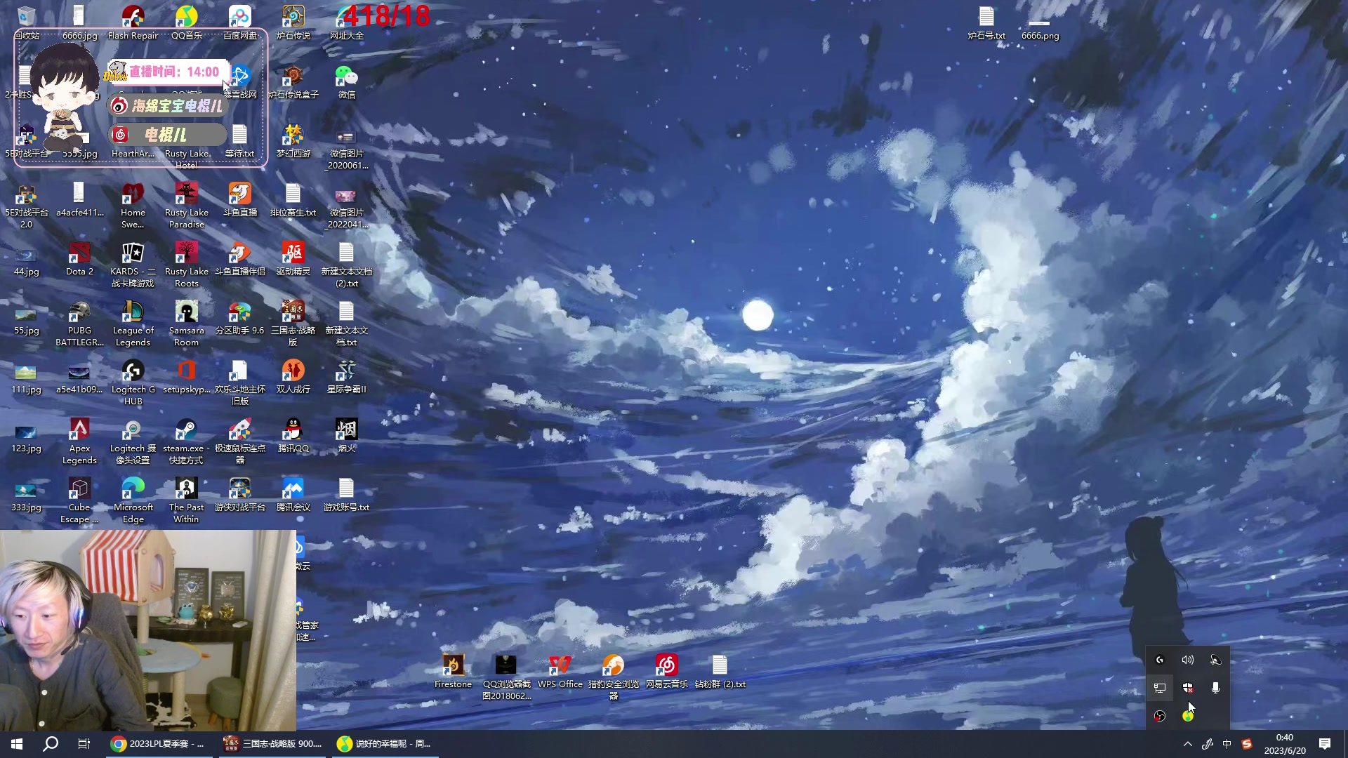Screen dimensions: 1348x758
Task: Open 分区助手 9.6 desktop icon
Action: 240,317
